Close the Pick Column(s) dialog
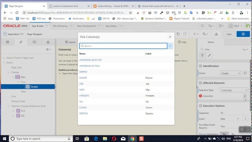This screenshot has width=252, height=142. [170, 37]
